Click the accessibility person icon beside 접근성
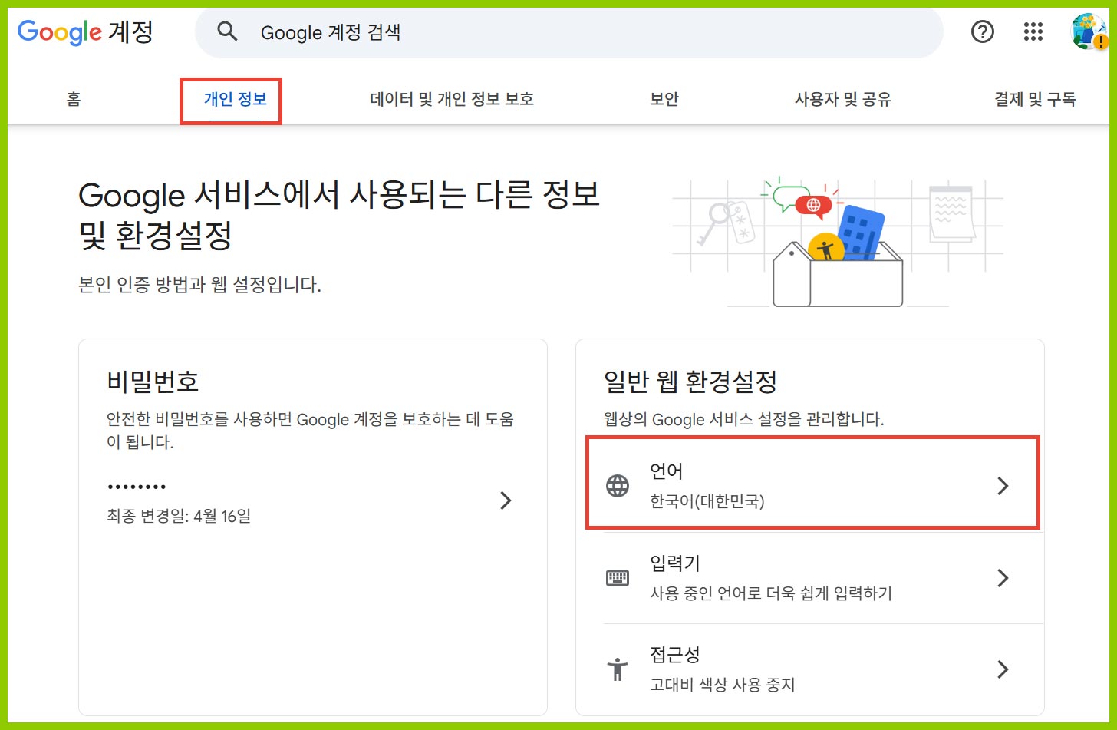The width and height of the screenshot is (1117, 730). tap(618, 669)
